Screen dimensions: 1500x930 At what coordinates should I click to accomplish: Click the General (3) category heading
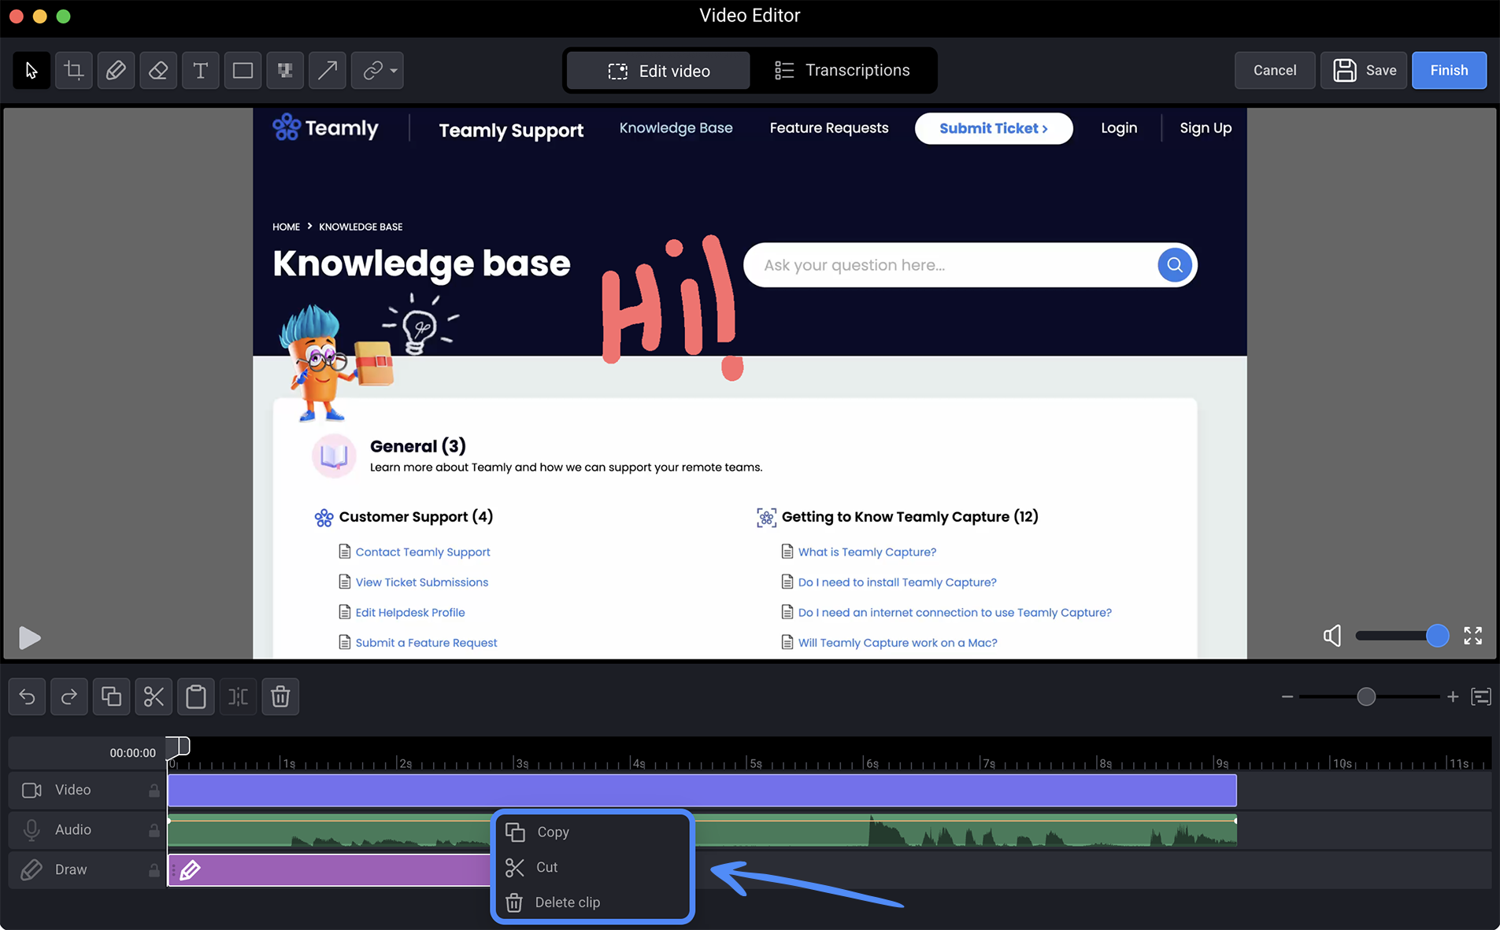418,446
